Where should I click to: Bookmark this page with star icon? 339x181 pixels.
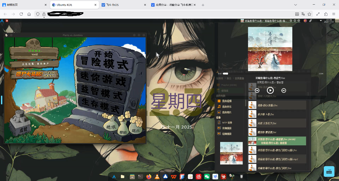click(310, 14)
